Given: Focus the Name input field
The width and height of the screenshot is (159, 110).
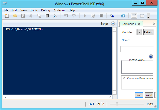Looking at the screenshot, I should coord(145,40).
